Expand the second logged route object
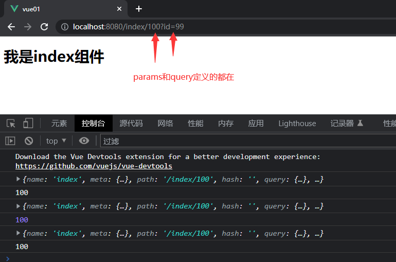The width and height of the screenshot is (396, 262). pos(18,206)
